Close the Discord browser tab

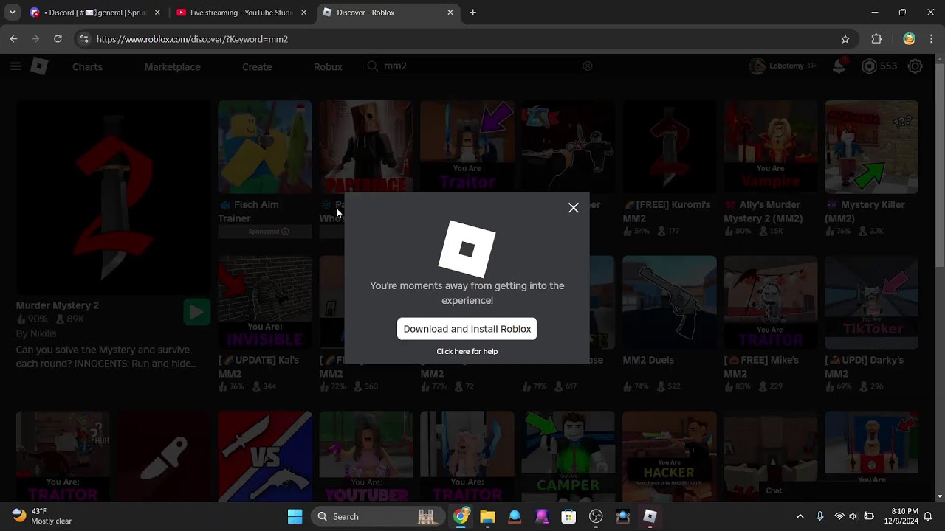tap(157, 13)
